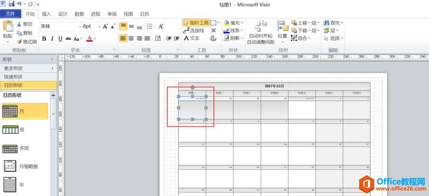Viewport: 429px width, 196px height.
Task: Toggle align middle vertical alignment
Action: click(132, 26)
